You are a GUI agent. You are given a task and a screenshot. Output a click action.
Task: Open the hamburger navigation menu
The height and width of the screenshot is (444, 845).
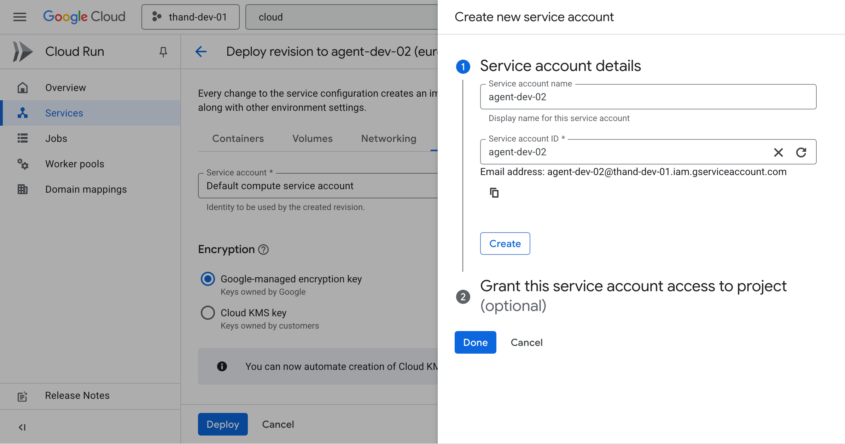click(x=20, y=17)
